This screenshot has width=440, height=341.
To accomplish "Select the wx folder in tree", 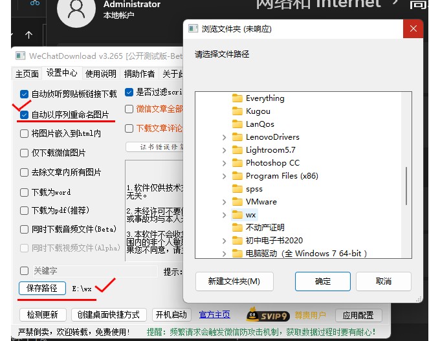I will tap(250, 215).
